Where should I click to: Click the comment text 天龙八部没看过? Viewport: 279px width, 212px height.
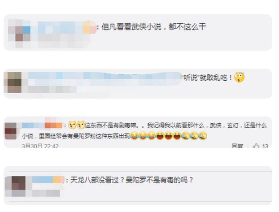(x=95, y=180)
